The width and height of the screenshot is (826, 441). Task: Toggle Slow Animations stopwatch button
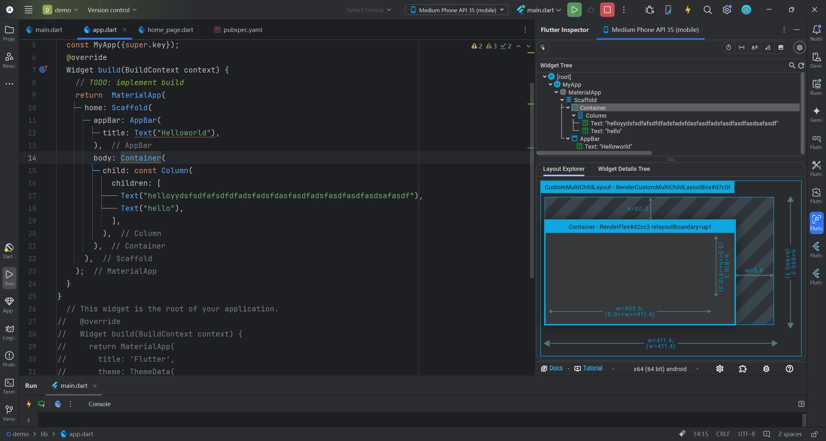coord(729,47)
